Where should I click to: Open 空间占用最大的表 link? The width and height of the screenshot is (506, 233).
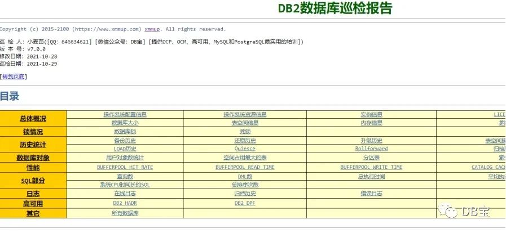[245, 158]
